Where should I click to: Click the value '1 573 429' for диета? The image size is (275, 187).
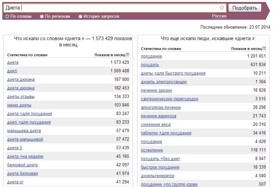coord(120,62)
